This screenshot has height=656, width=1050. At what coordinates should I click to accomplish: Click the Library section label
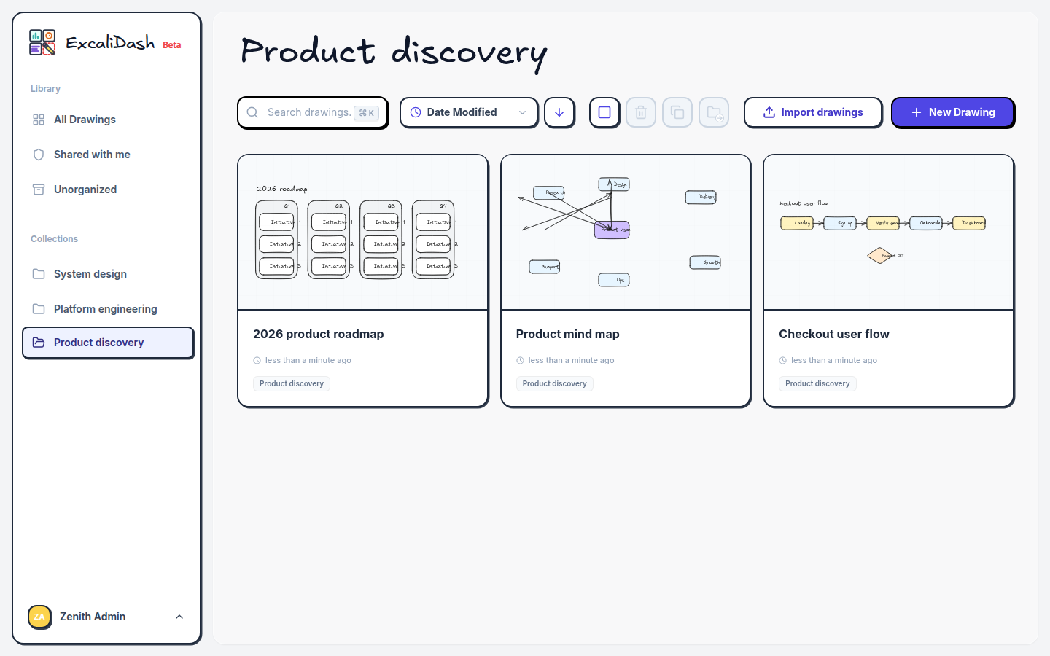[45, 89]
